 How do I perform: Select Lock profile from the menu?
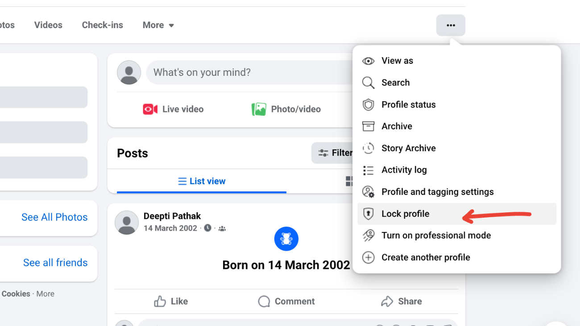tap(405, 214)
